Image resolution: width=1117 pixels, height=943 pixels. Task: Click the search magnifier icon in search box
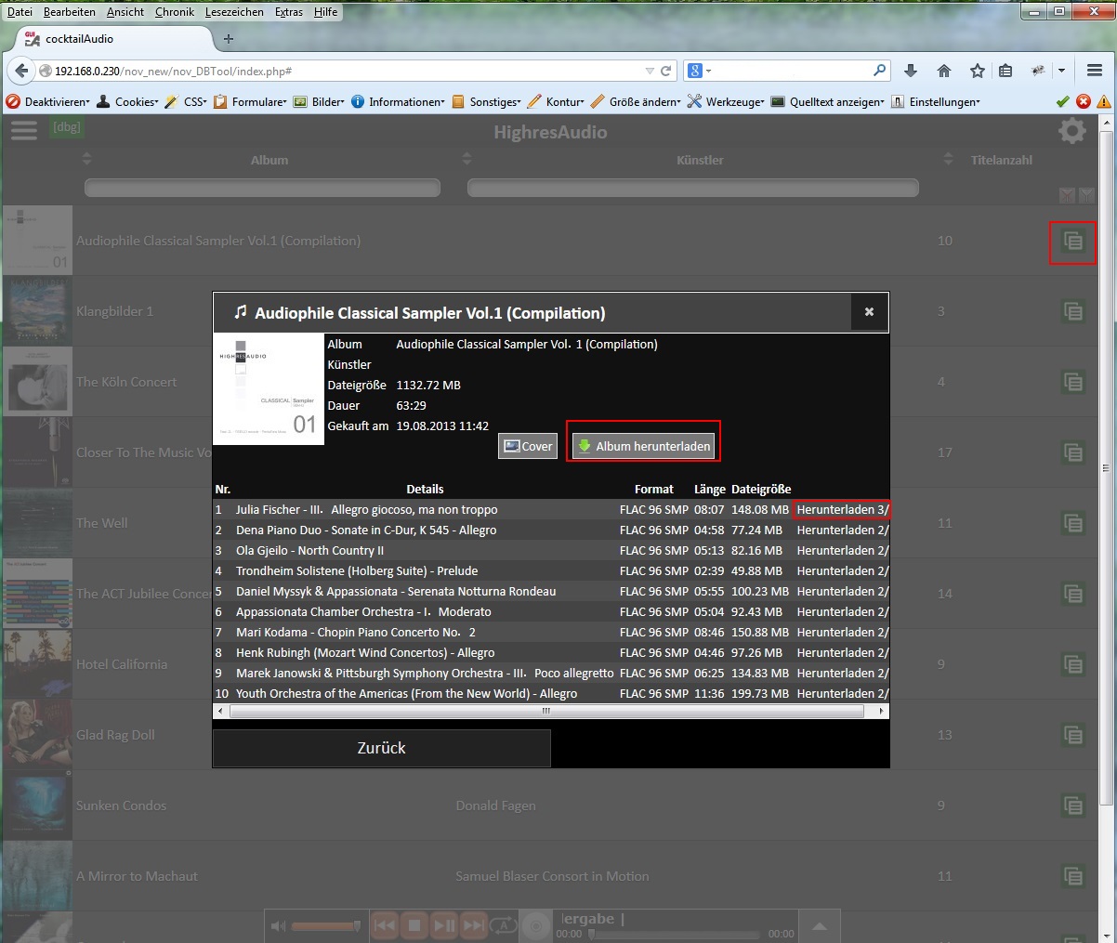coord(879,71)
